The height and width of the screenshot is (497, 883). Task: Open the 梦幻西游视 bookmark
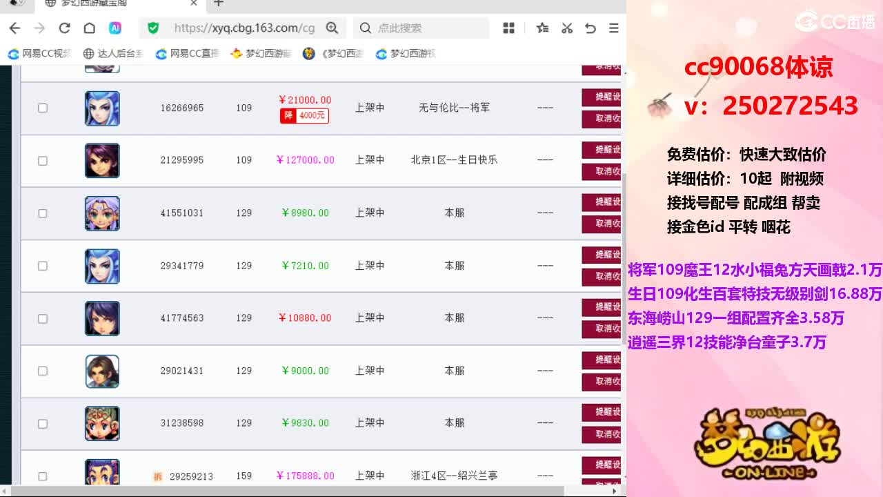(406, 53)
